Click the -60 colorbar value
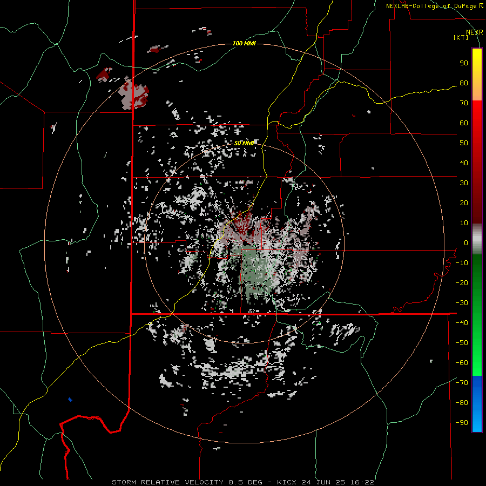Viewport: 486px width, 486px height. [462, 363]
